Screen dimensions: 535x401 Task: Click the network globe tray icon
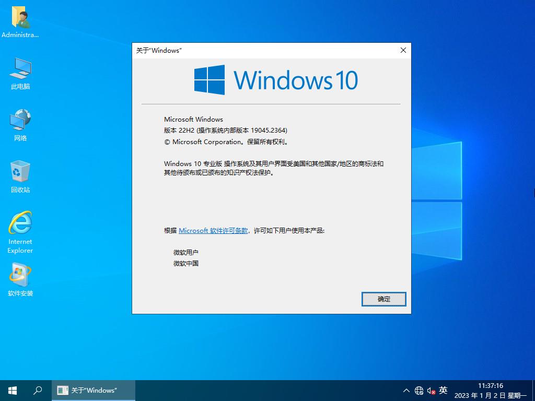(x=419, y=391)
